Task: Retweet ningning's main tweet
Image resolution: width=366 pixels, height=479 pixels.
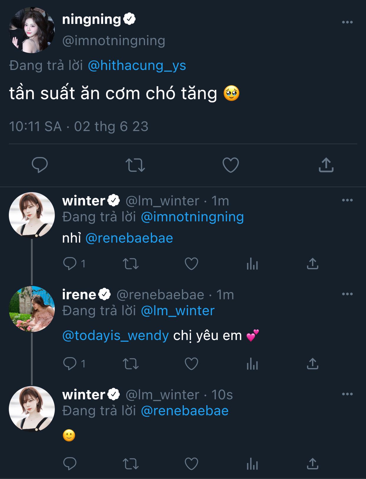Action: pyautogui.click(x=135, y=165)
